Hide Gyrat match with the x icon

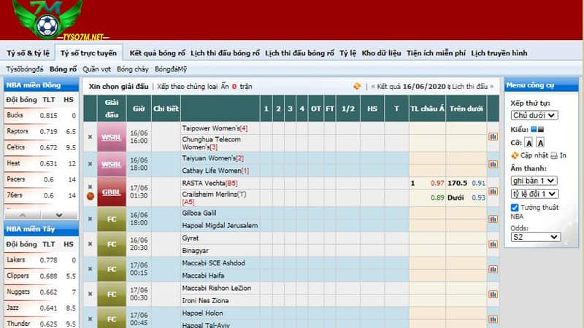(x=90, y=244)
